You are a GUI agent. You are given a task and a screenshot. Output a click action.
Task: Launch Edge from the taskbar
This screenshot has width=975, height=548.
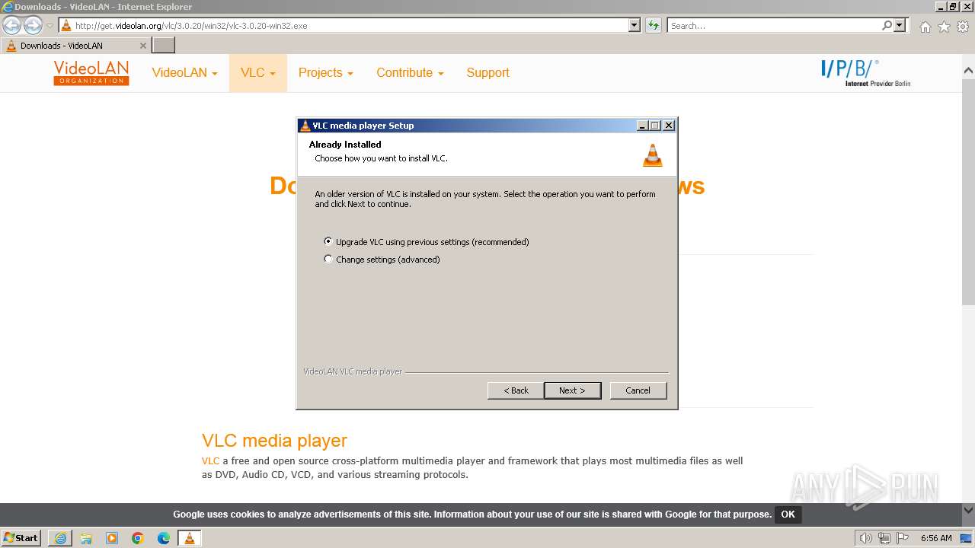[x=164, y=538]
